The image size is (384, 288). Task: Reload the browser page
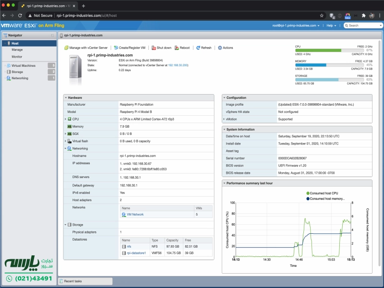tap(20, 15)
